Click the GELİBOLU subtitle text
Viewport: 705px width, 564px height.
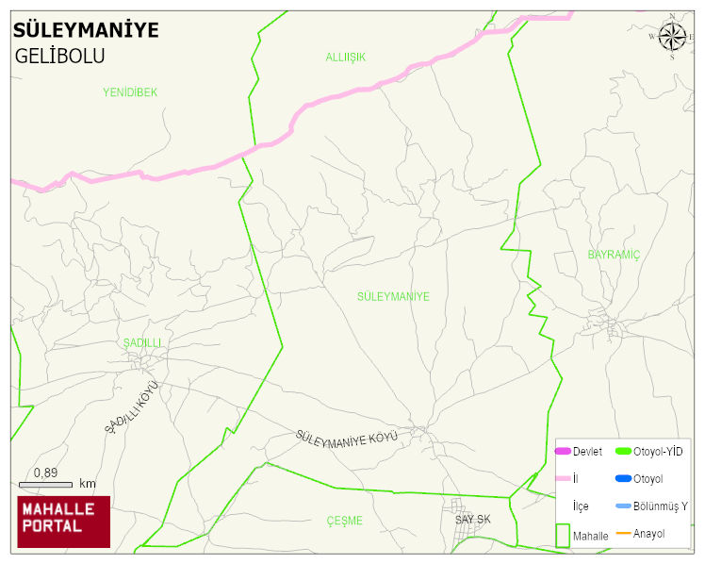click(59, 56)
